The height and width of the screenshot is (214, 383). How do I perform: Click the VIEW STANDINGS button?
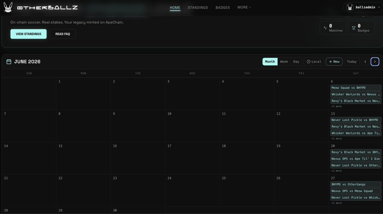[28, 34]
